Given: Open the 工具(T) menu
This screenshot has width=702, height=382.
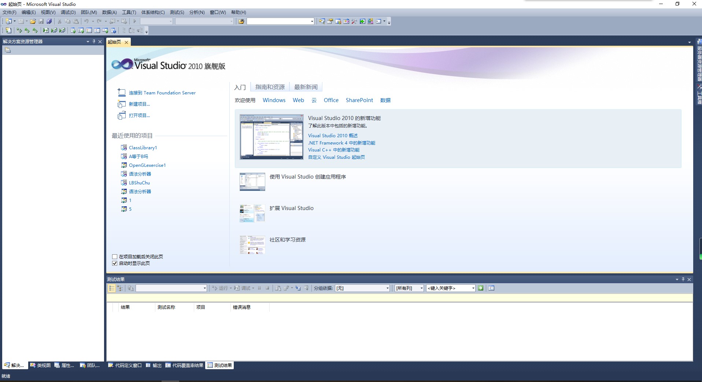Looking at the screenshot, I should 129,12.
